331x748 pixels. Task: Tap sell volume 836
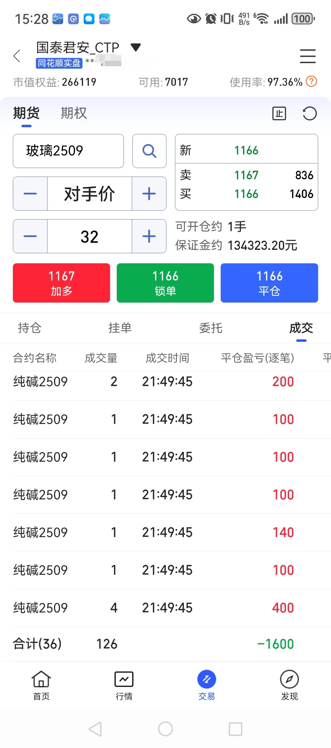click(304, 175)
